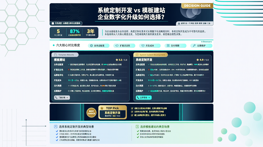The width and height of the screenshot is (263, 147).
Task: Click the 立即咨询 button
Action: click(x=144, y=97)
